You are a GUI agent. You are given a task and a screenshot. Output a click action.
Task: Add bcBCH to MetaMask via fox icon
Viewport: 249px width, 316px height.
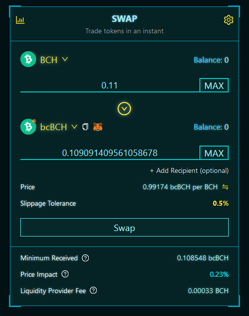98,127
